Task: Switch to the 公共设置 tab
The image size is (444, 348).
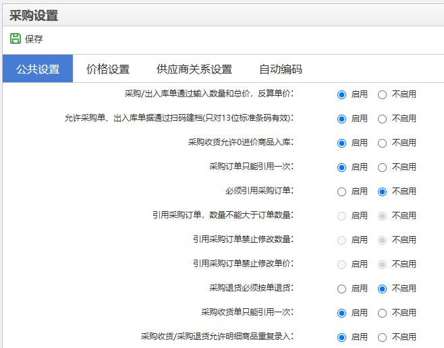Action: tap(38, 69)
